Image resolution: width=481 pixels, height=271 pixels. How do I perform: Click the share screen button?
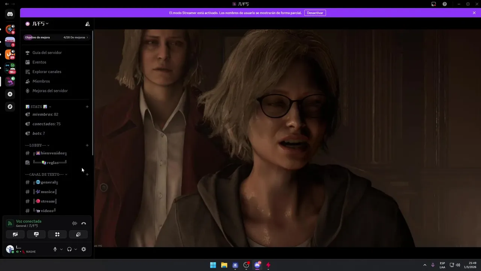36,234
